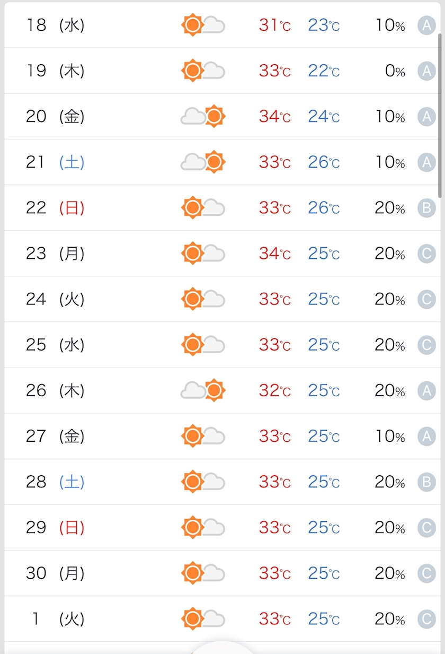The image size is (445, 654).
Task: Tap the 0% rain probability for day 19
Action: pos(395,71)
